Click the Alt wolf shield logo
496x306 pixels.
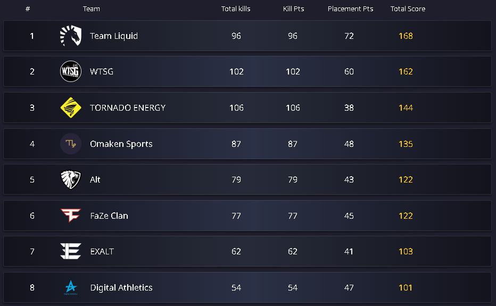(70, 180)
